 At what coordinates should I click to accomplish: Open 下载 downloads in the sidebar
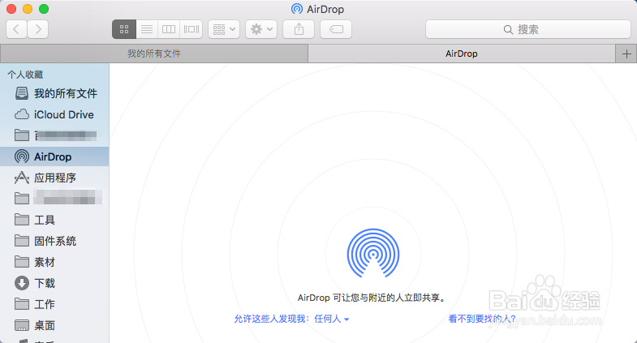pyautogui.click(x=54, y=283)
